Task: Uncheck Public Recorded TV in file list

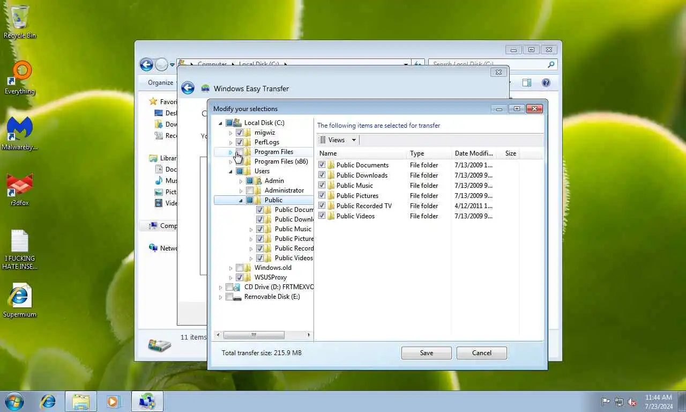Action: [x=322, y=206]
